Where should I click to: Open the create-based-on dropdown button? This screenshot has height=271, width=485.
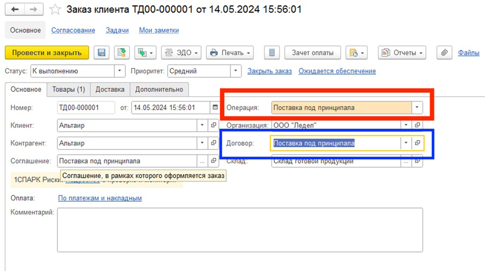coord(145,52)
